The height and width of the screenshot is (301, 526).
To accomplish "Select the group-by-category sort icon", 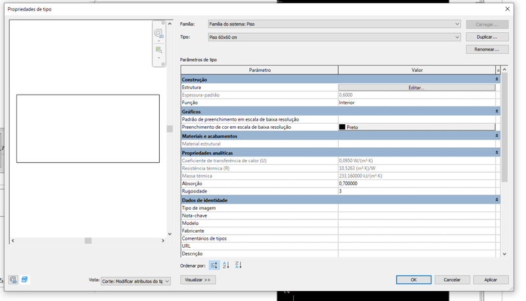I will tap(214, 265).
